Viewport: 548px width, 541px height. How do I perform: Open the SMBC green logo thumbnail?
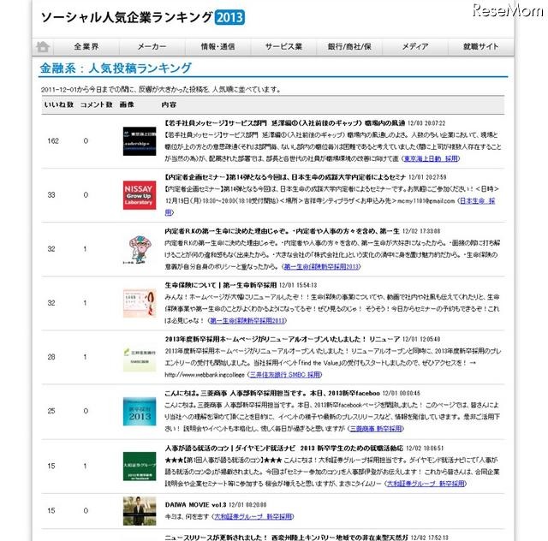coord(140,357)
